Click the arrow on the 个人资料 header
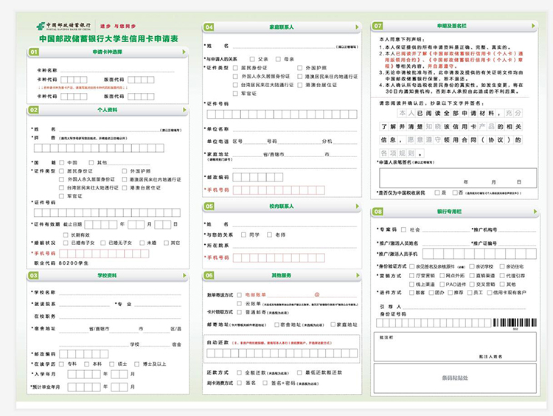553x416 pixels. 184,110
